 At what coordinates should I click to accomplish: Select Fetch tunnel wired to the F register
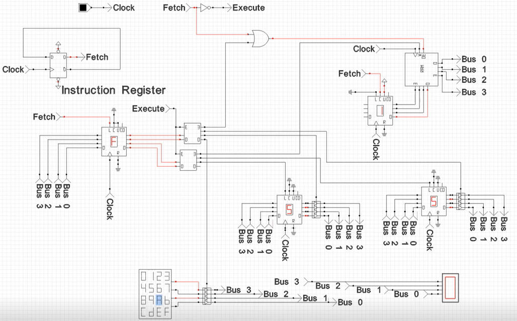tap(46, 117)
